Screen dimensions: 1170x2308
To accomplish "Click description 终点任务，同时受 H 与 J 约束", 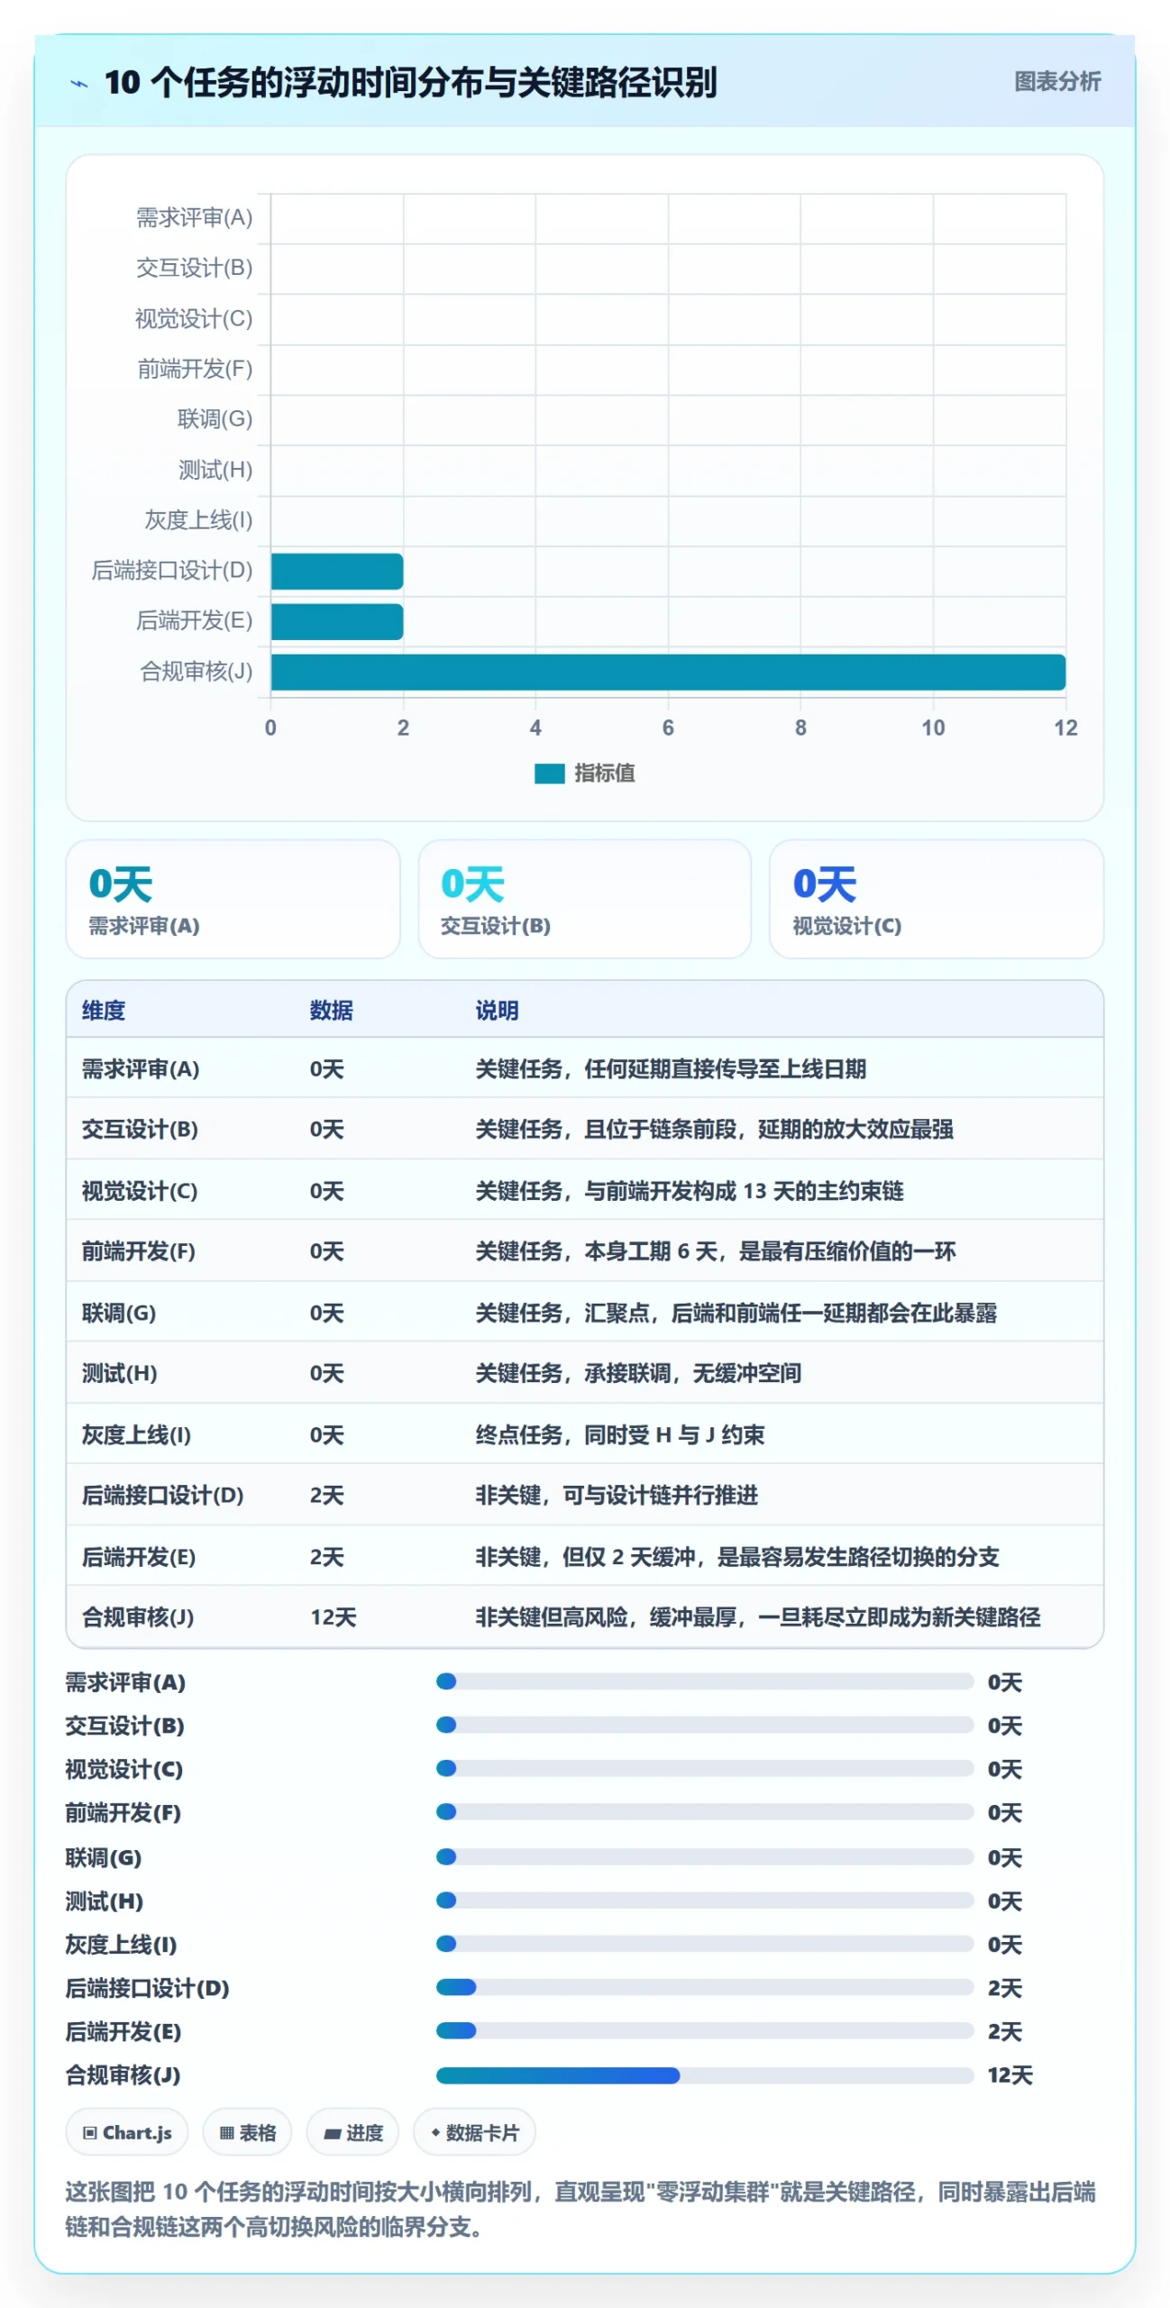I will tap(620, 1434).
